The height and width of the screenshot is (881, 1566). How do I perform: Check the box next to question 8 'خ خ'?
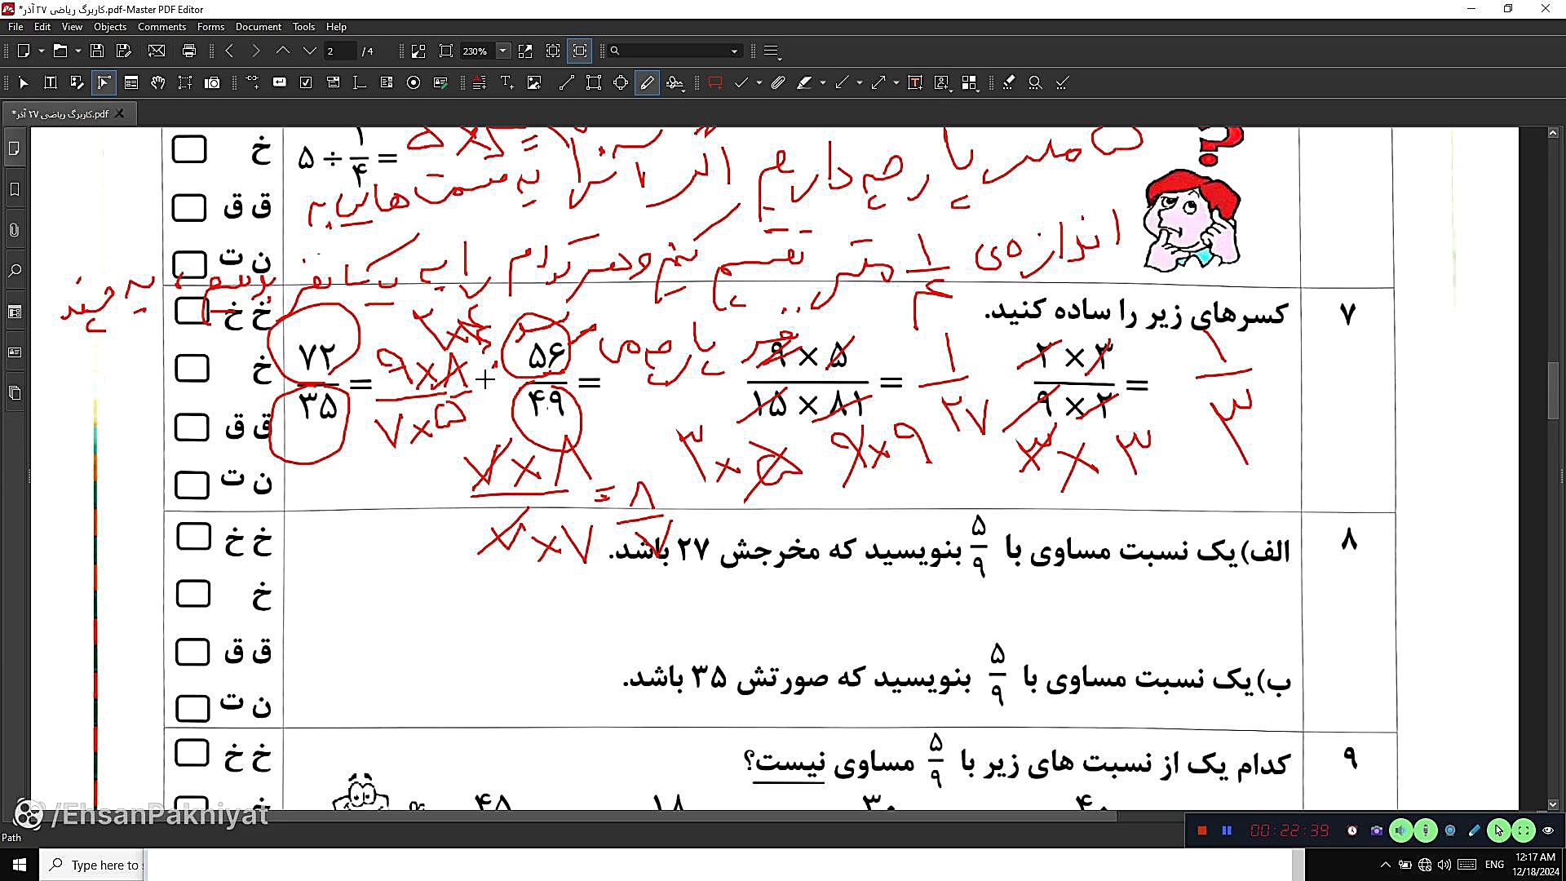pyautogui.click(x=193, y=537)
